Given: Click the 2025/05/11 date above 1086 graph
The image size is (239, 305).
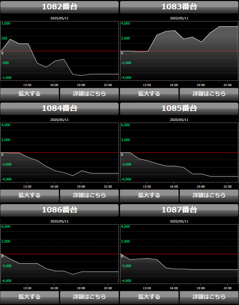Looking at the screenshot, I should (x=59, y=221).
